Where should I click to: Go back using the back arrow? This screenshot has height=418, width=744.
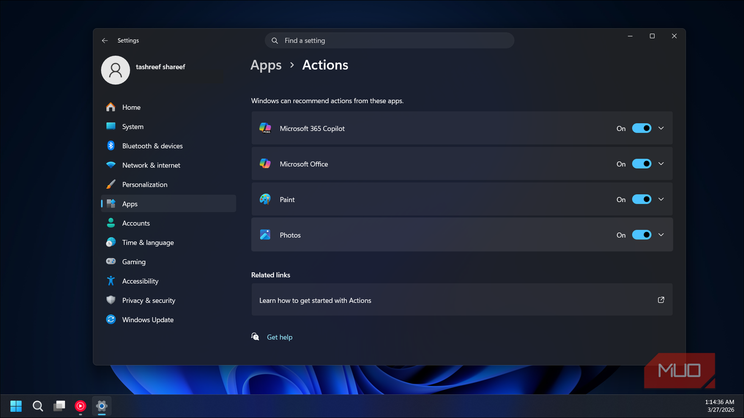tap(105, 40)
